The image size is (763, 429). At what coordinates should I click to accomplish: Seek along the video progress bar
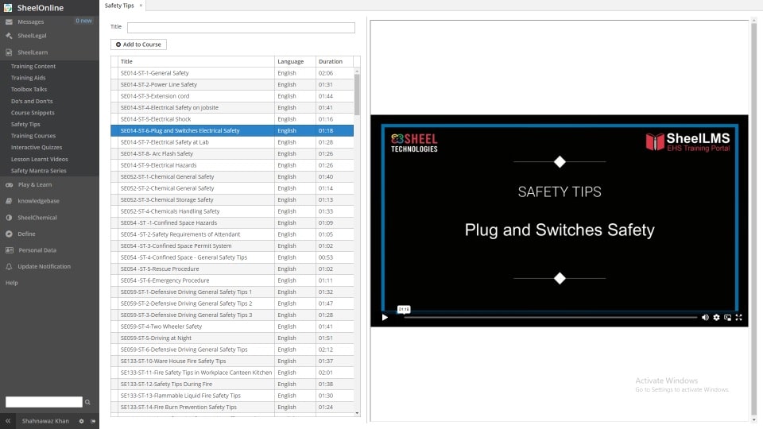548,317
